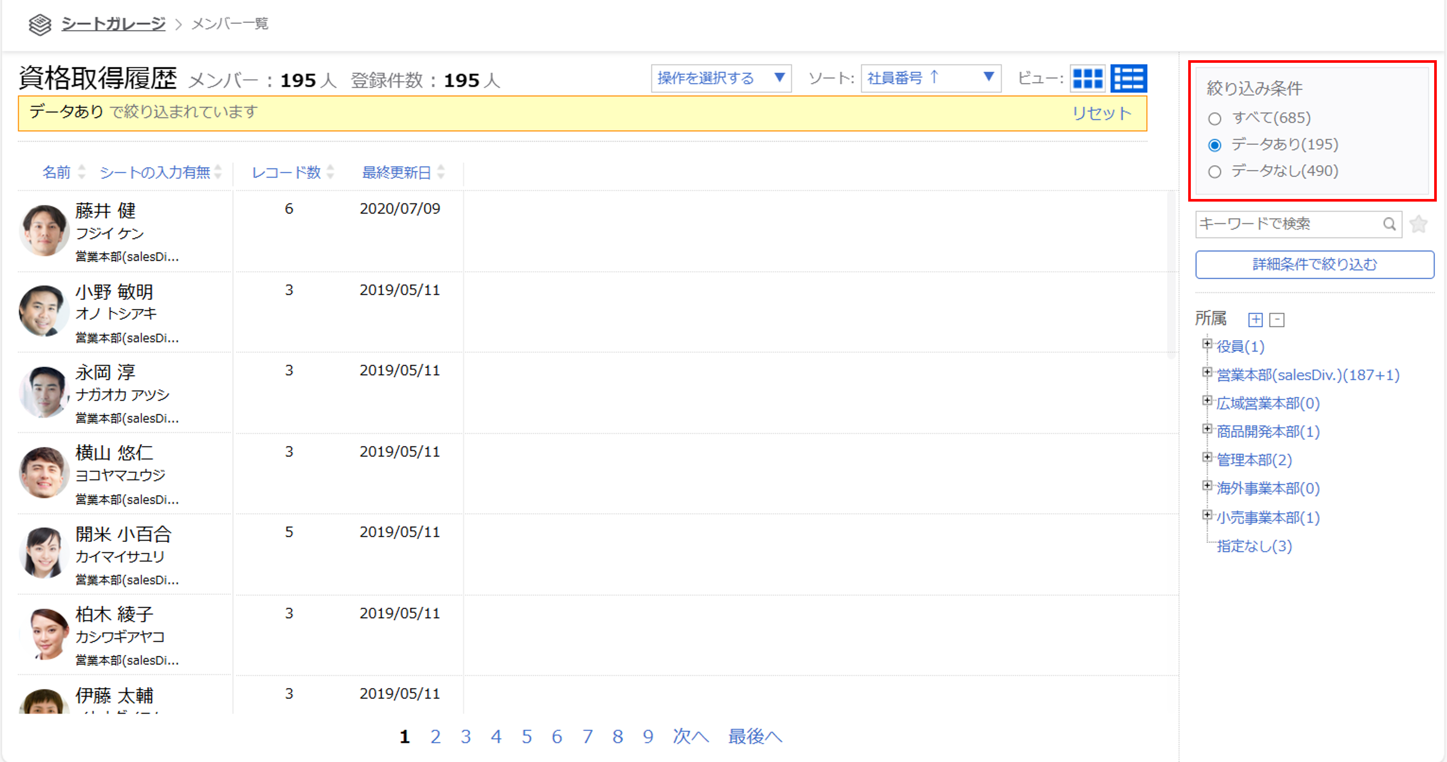Click the magnifier icon in keyword search
This screenshot has width=1447, height=762.
(1388, 224)
